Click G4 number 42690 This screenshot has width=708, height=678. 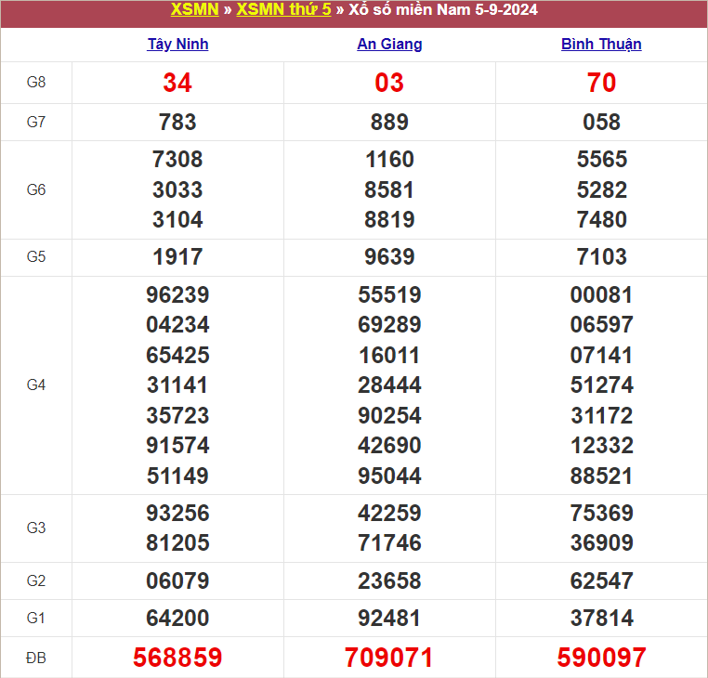click(389, 445)
